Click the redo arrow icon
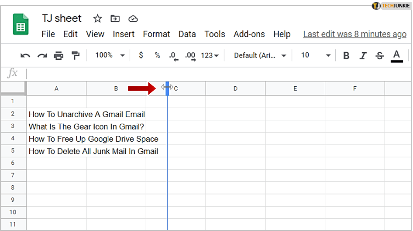The image size is (413, 231). click(42, 55)
